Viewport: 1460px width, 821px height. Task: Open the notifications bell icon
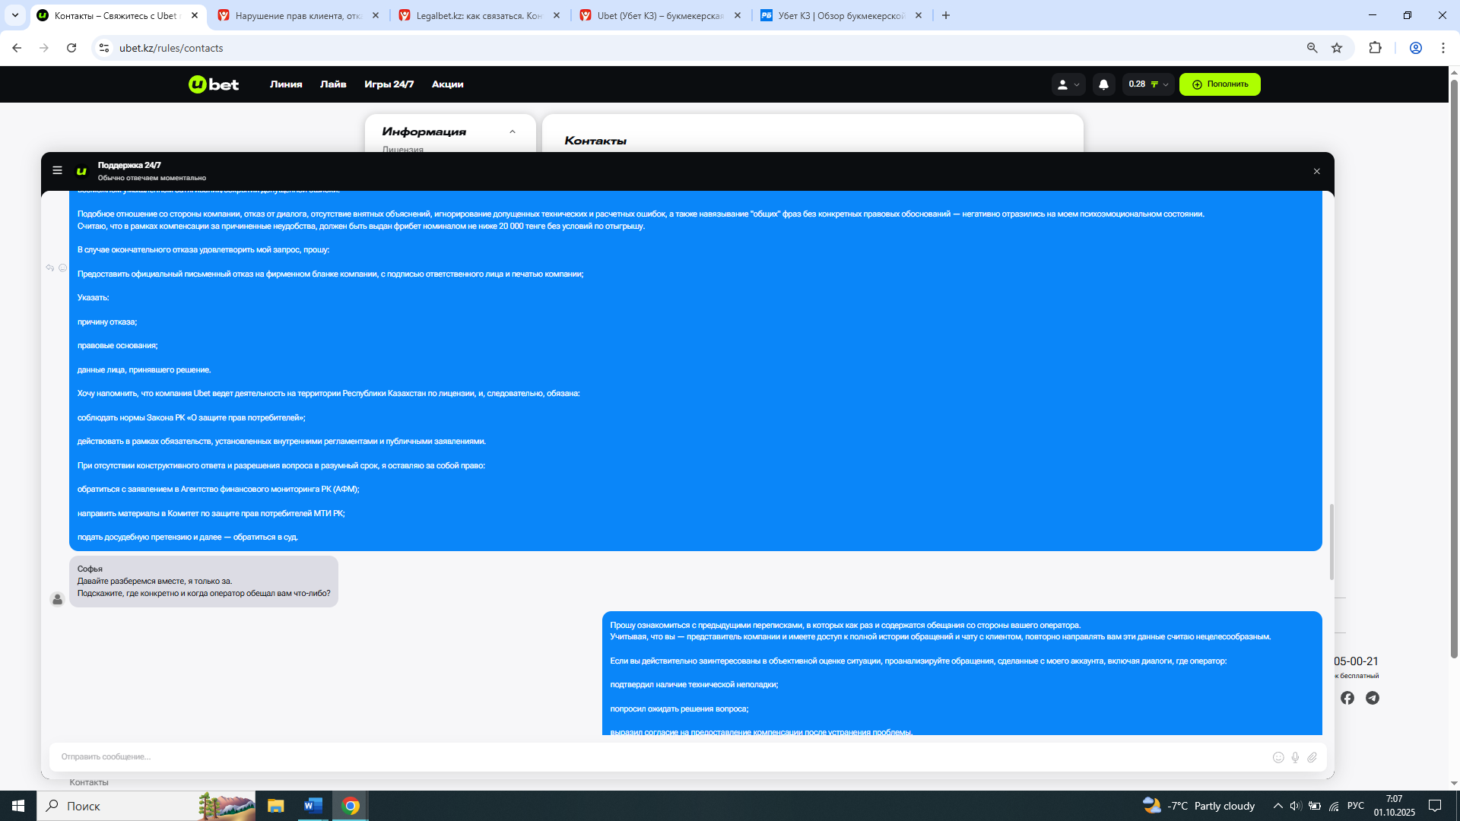[x=1103, y=84]
